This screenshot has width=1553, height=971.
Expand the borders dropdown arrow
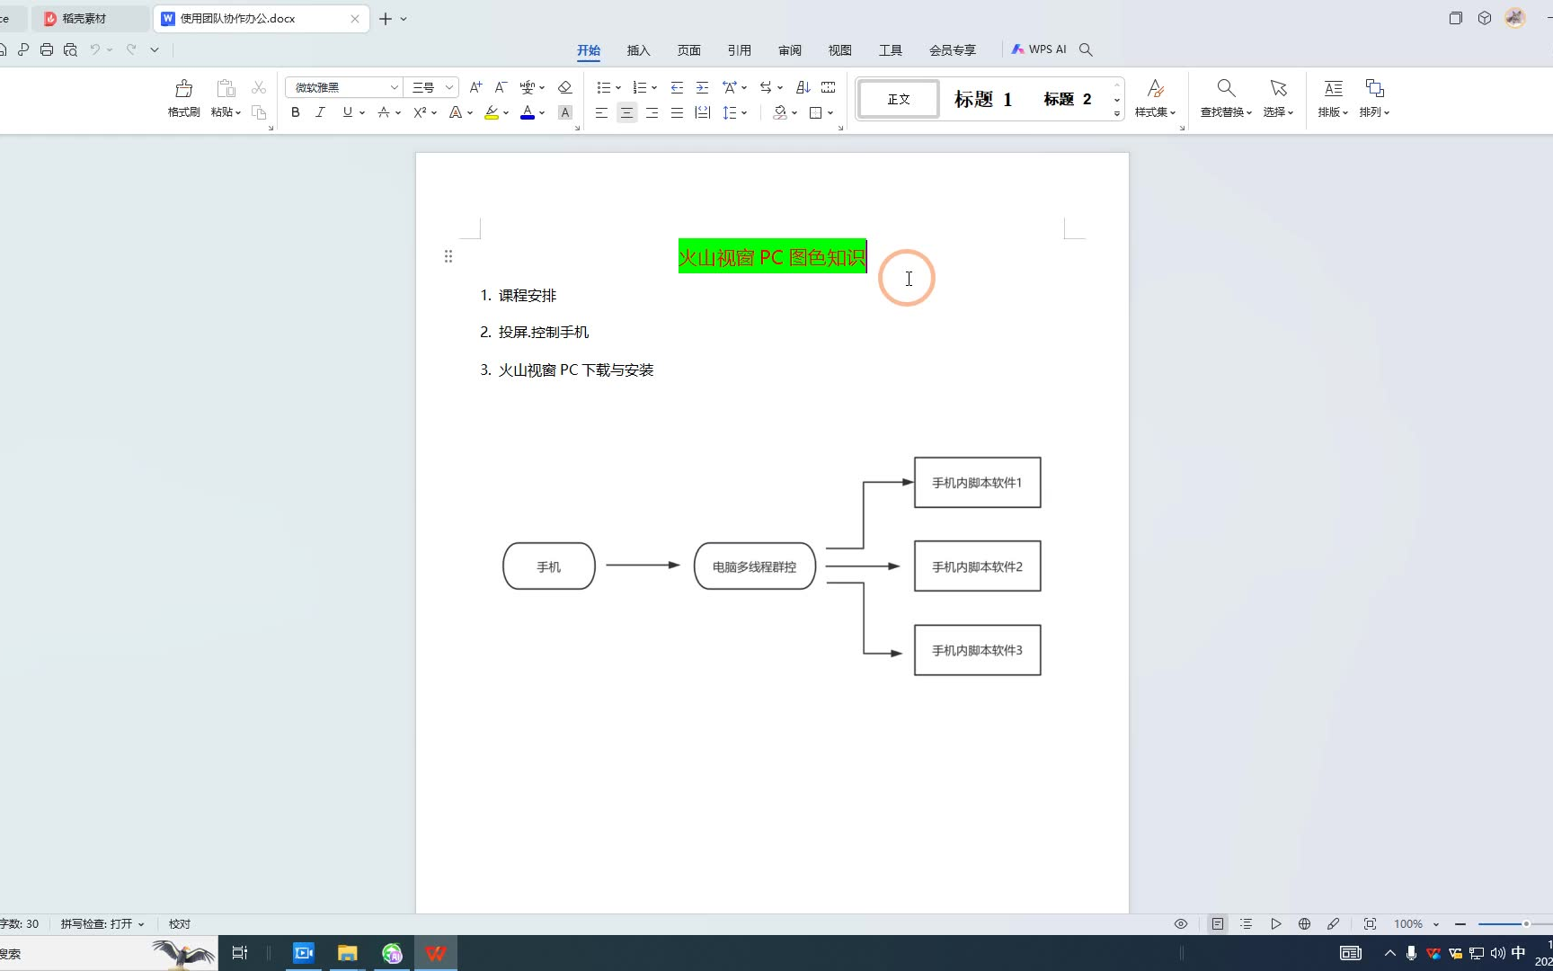point(830,113)
